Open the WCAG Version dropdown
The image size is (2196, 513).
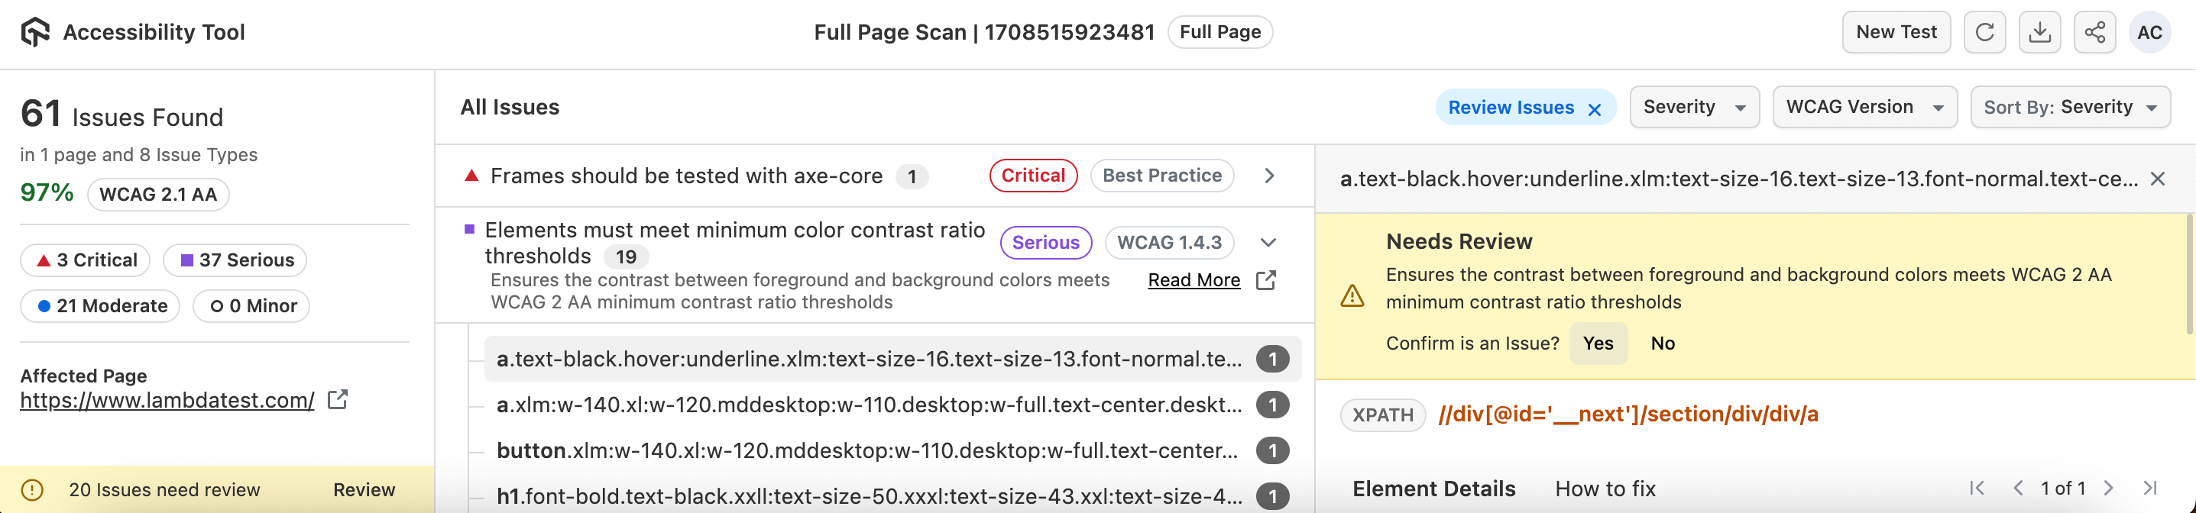(x=1864, y=108)
